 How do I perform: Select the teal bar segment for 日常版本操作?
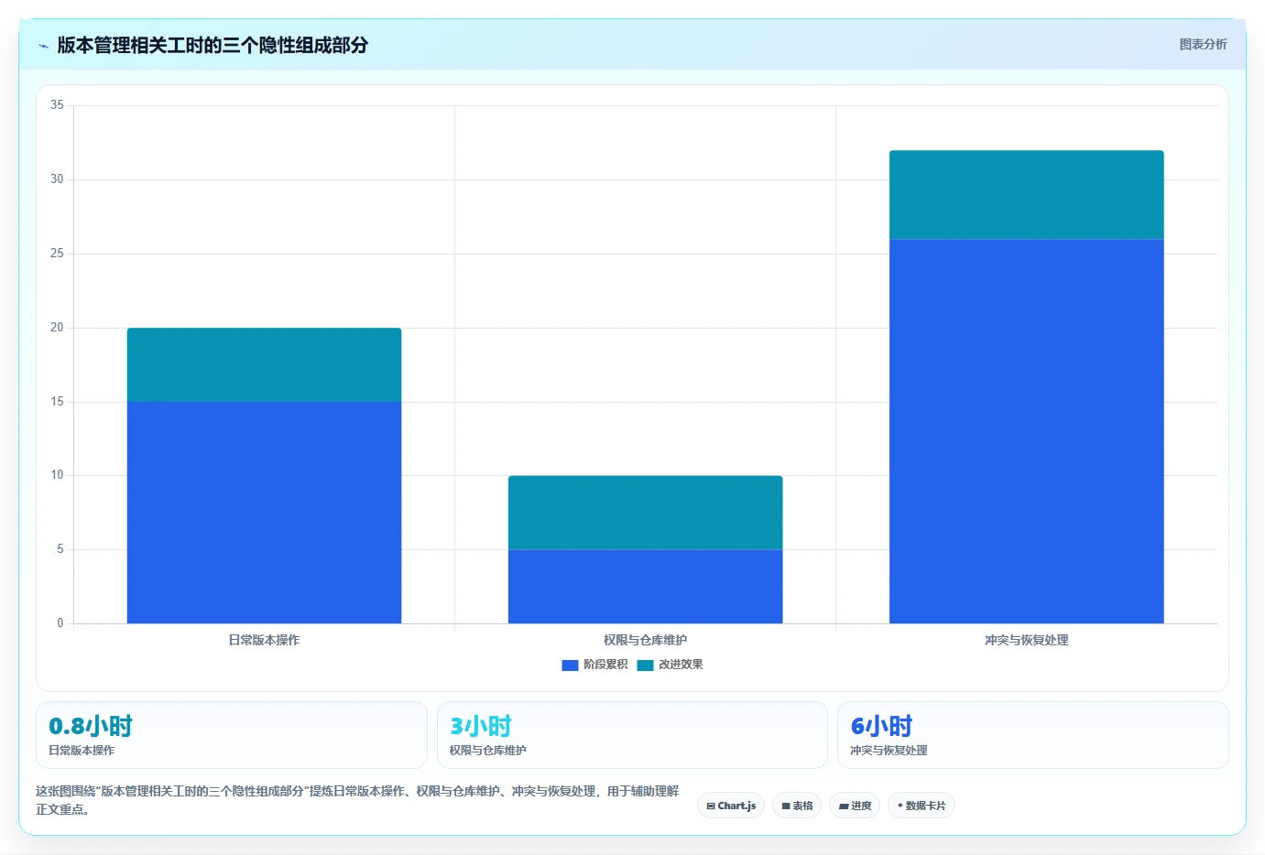point(264,364)
